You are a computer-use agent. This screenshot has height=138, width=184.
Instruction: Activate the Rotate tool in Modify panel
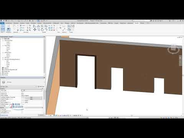click(x=42, y=30)
